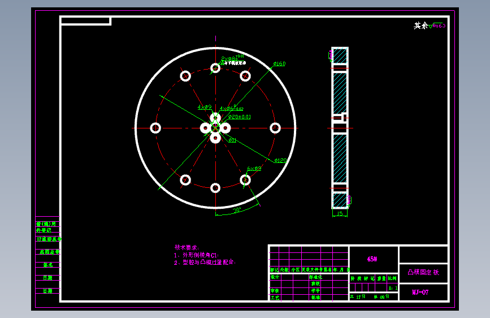Click the 共 17 张 sheet count text

[x=358, y=296]
